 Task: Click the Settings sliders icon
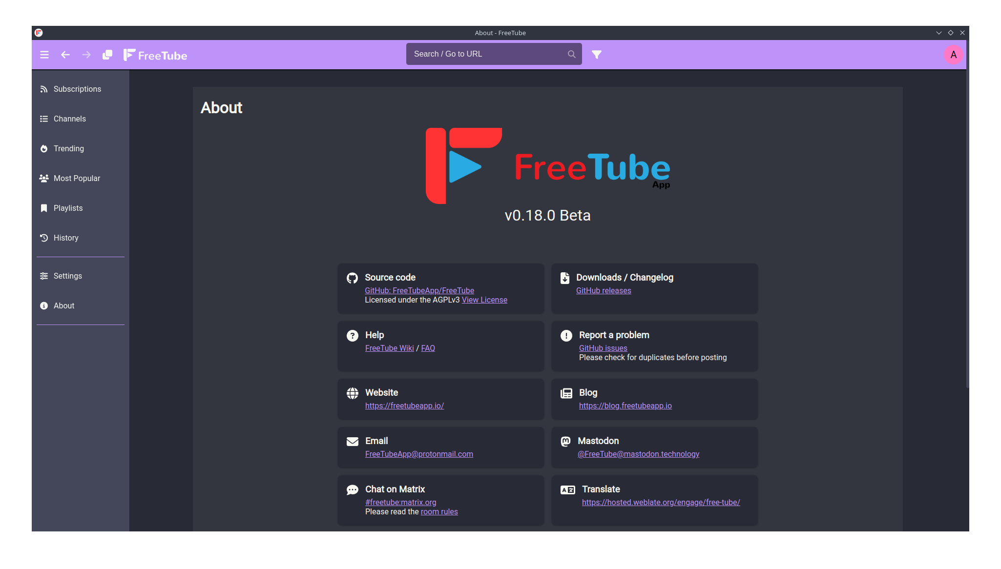coord(44,276)
